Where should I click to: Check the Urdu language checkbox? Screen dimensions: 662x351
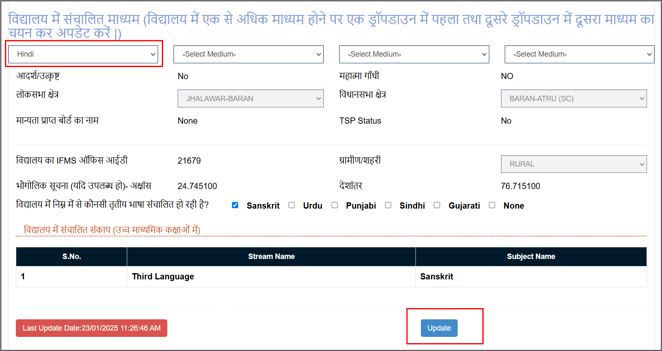tap(292, 205)
